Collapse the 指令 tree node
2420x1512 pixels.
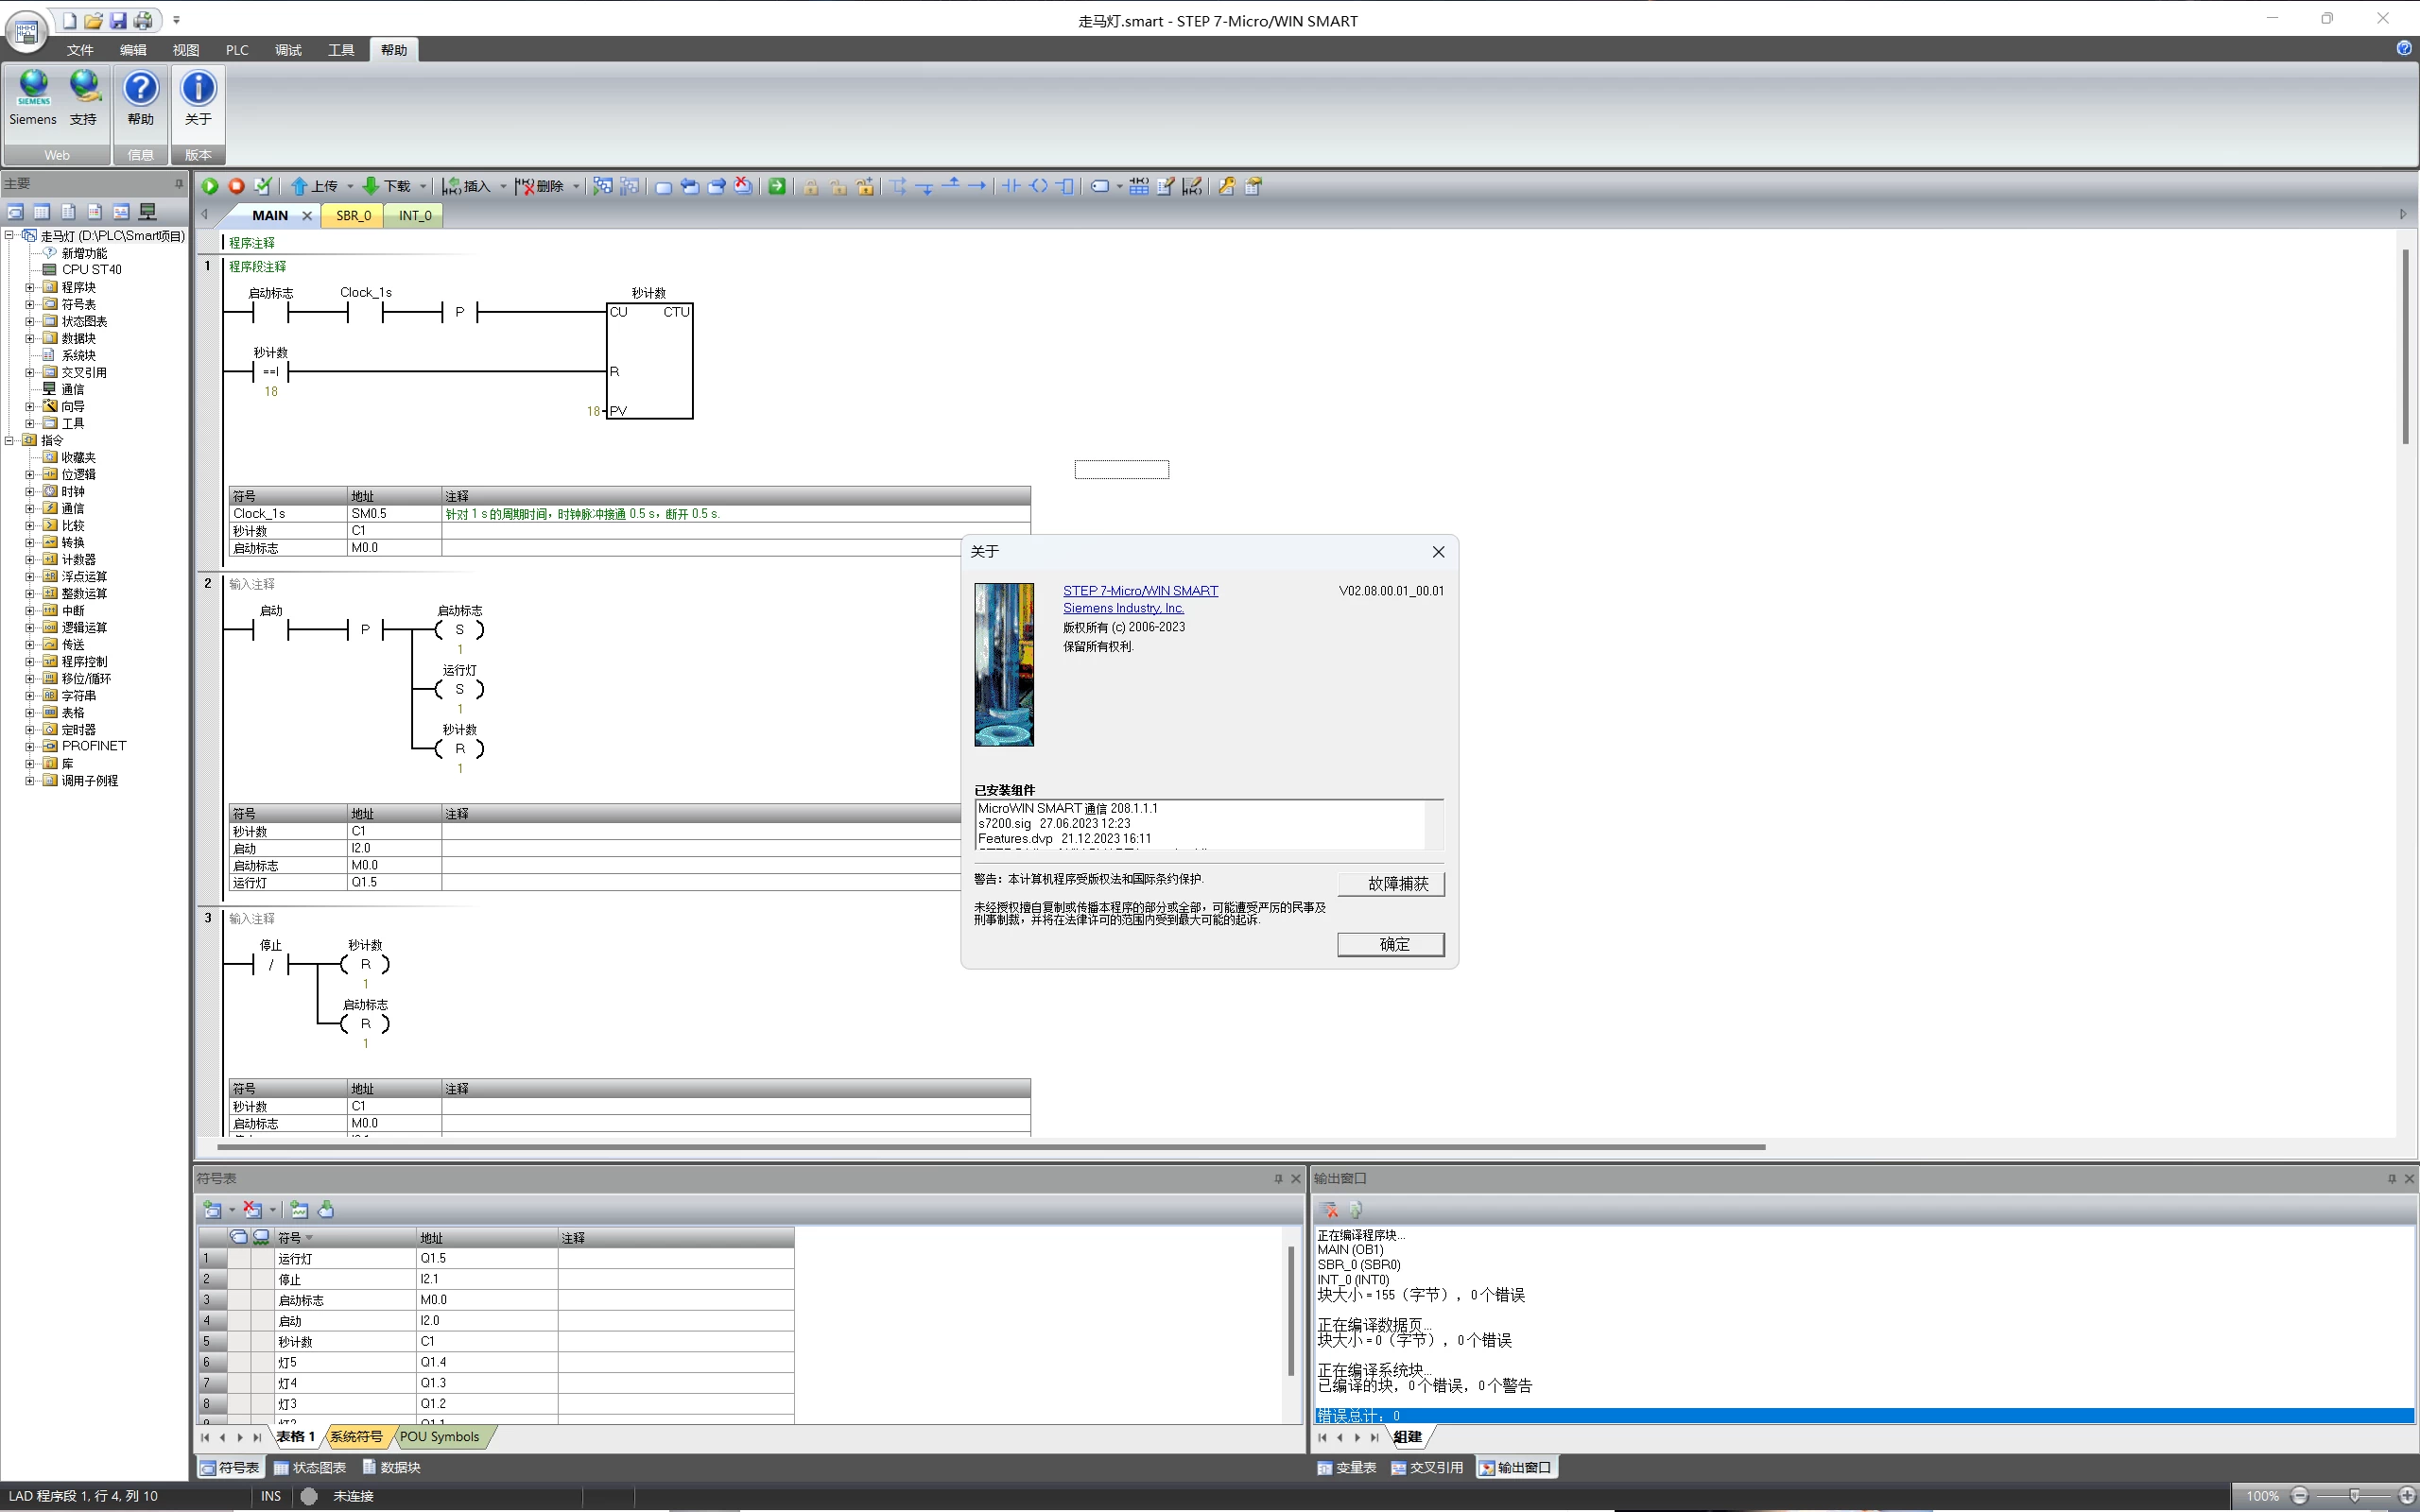[9, 440]
